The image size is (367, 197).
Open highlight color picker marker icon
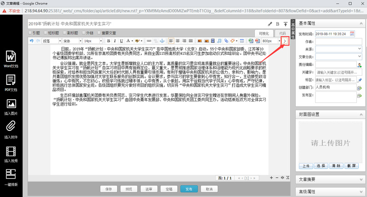click(138, 41)
